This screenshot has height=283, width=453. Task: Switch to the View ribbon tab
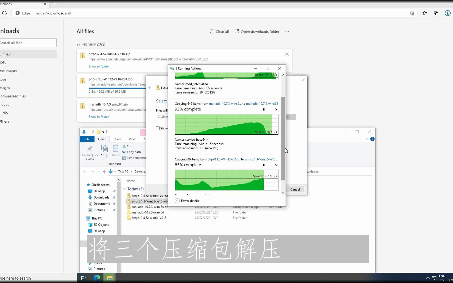pyautogui.click(x=132, y=139)
